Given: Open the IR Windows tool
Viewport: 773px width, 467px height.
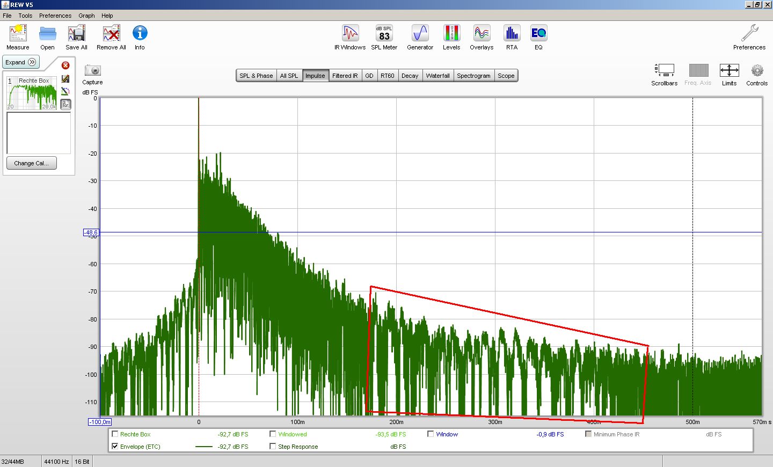Looking at the screenshot, I should tap(350, 33).
